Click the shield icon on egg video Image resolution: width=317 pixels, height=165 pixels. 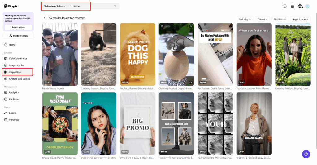pyautogui.click(x=162, y=26)
